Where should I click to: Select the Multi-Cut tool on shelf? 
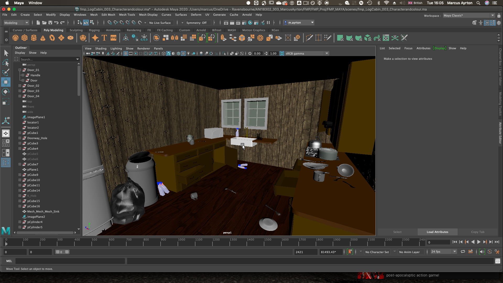point(309,38)
